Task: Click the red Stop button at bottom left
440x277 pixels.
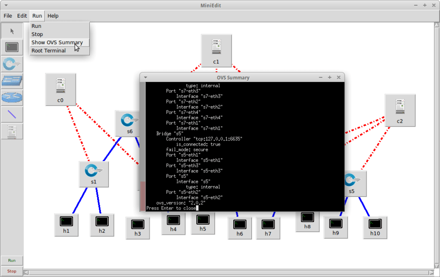Action: click(12, 271)
